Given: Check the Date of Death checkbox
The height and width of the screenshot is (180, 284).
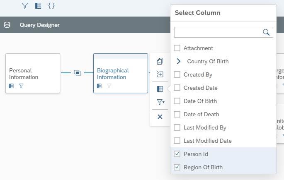Looking at the screenshot, I should (177, 114).
